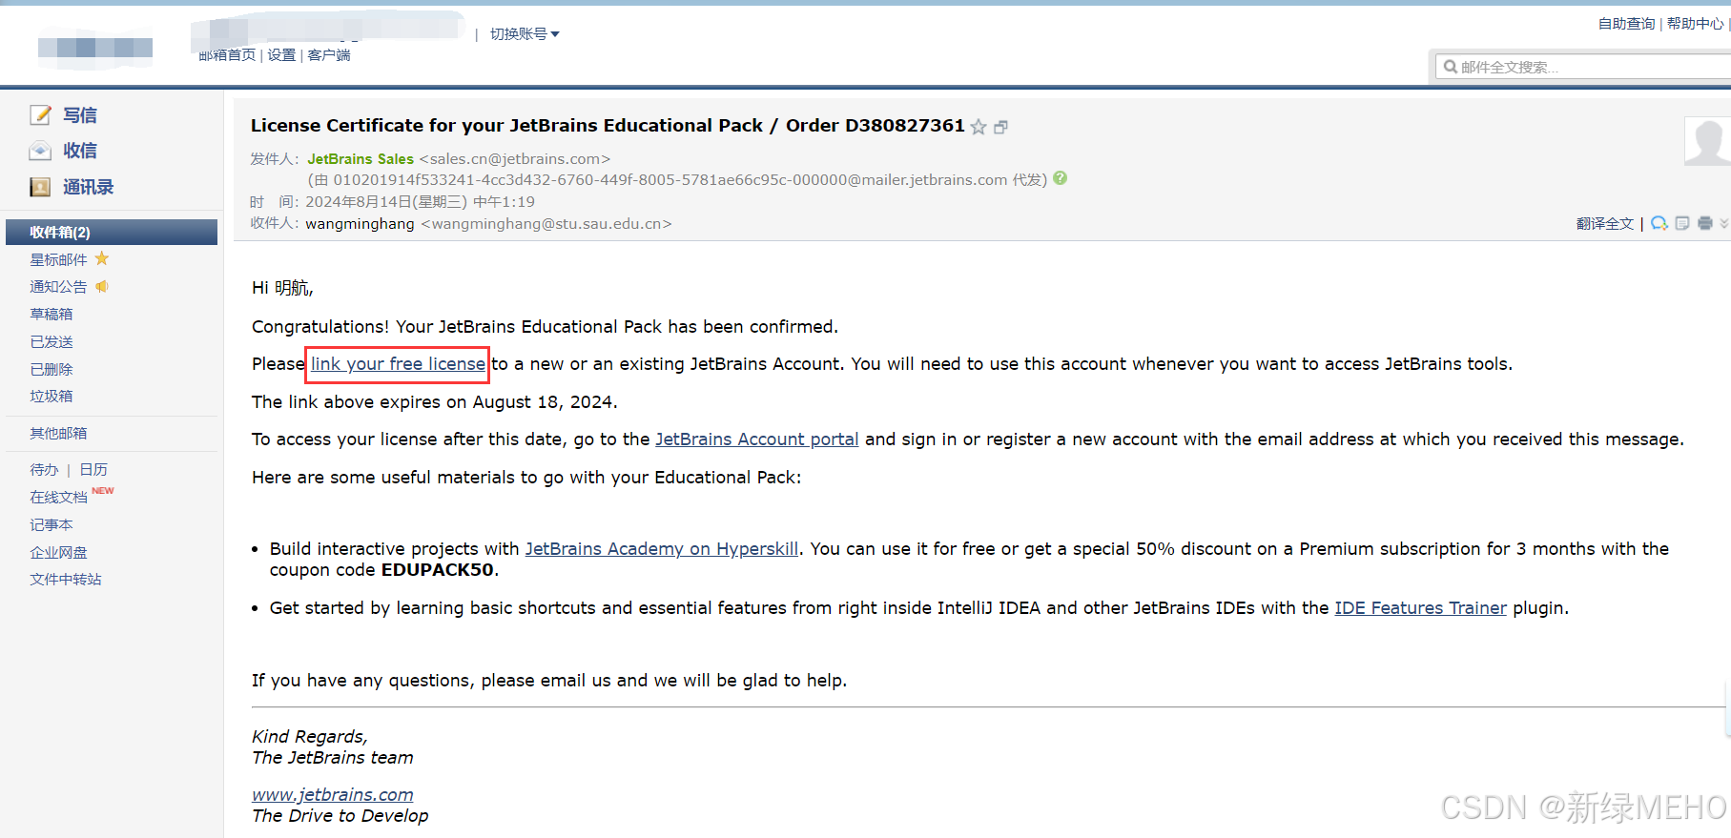Print this email with the printer icon

click(x=1705, y=223)
